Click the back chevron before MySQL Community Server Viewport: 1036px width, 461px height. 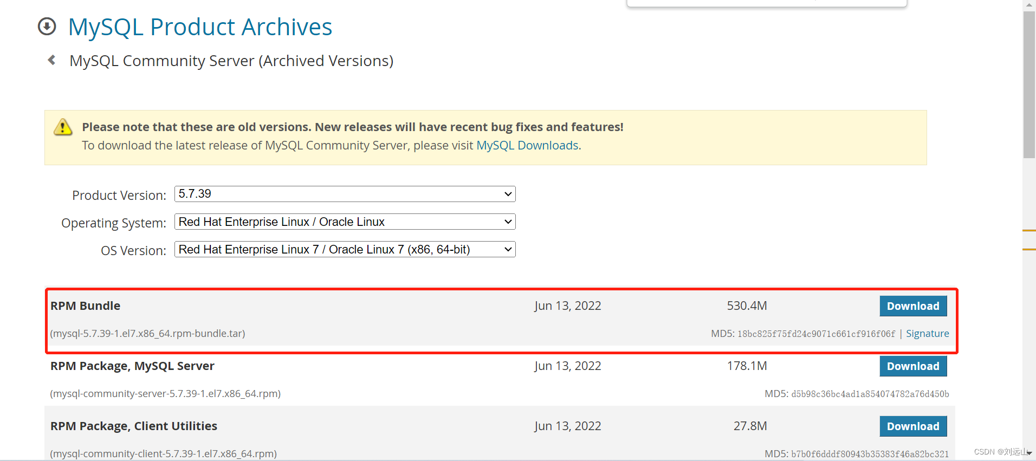tap(52, 60)
